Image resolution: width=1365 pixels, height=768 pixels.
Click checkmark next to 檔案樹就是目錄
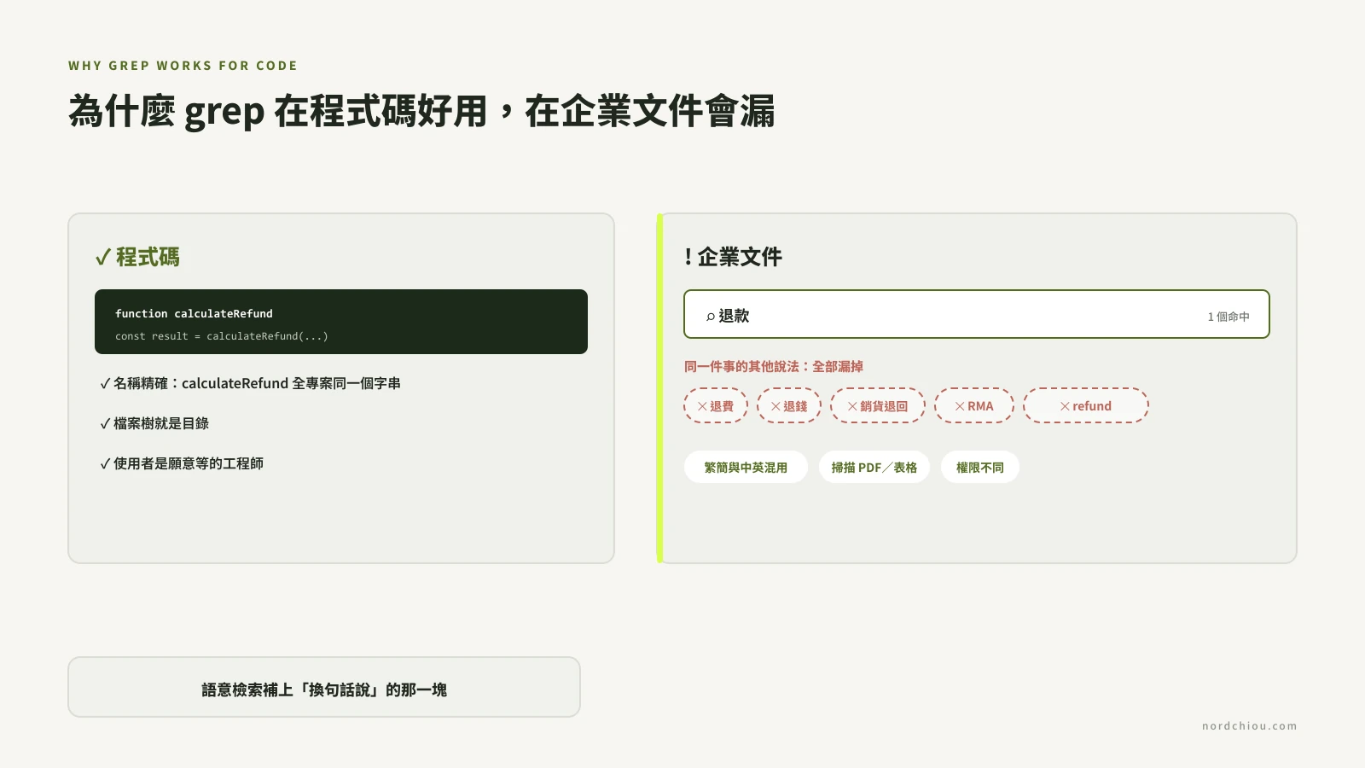click(105, 424)
